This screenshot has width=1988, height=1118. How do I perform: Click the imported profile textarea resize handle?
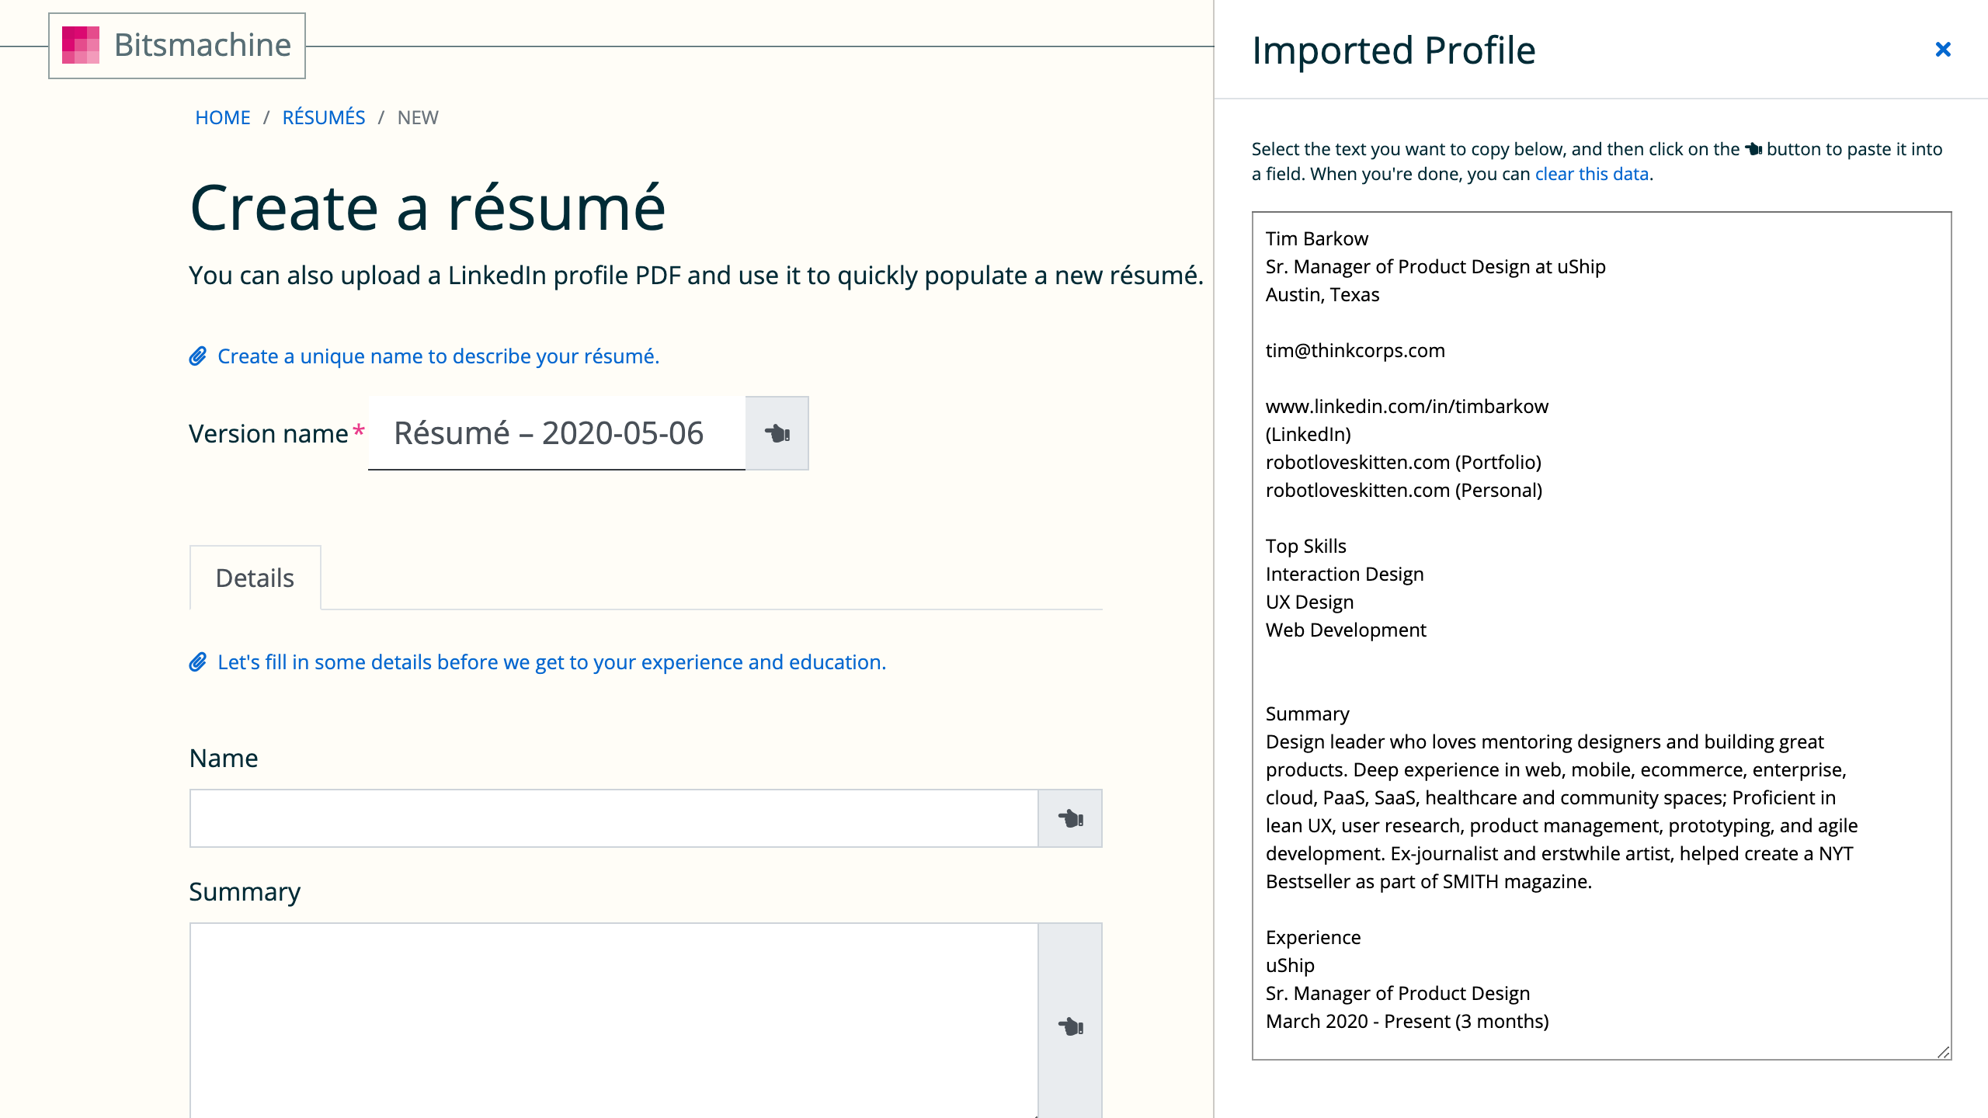1943,1052
